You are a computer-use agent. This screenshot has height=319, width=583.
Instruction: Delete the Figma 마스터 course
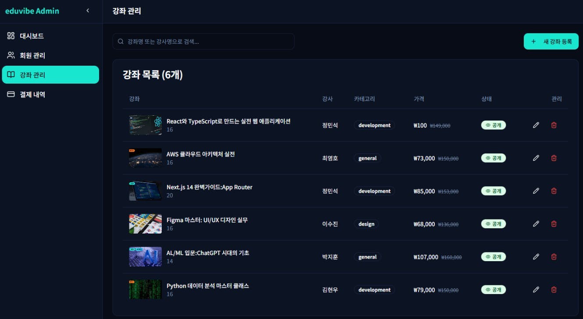(x=554, y=224)
